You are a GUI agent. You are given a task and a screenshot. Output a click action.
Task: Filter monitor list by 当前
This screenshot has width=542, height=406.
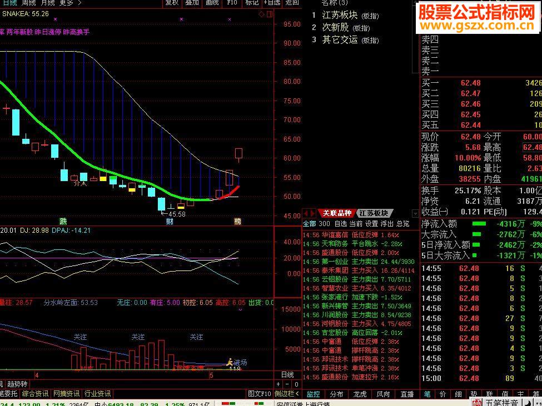(356, 224)
